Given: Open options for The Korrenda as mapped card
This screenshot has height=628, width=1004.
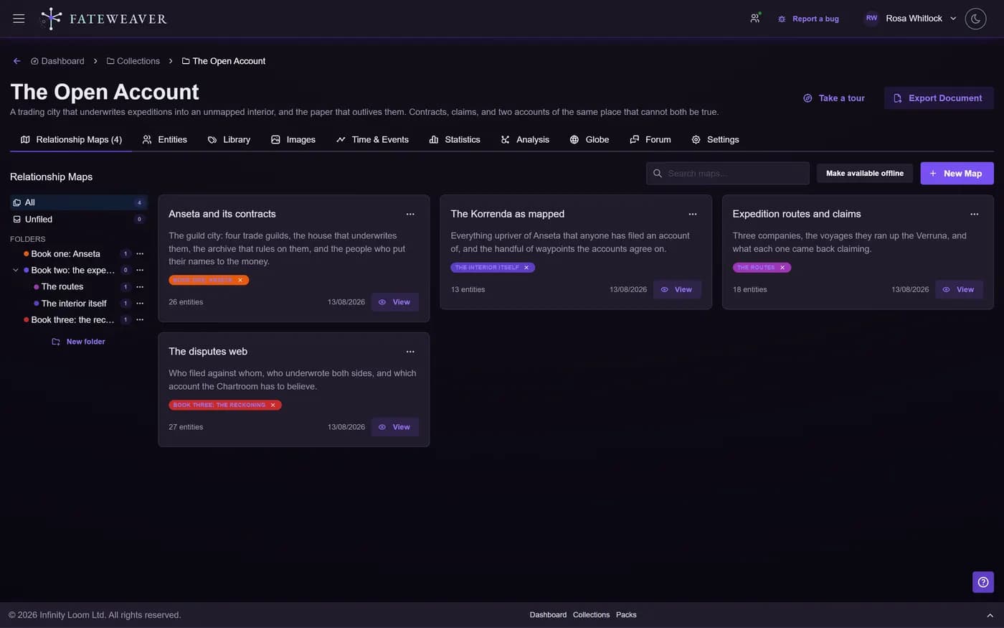Looking at the screenshot, I should coord(693,214).
